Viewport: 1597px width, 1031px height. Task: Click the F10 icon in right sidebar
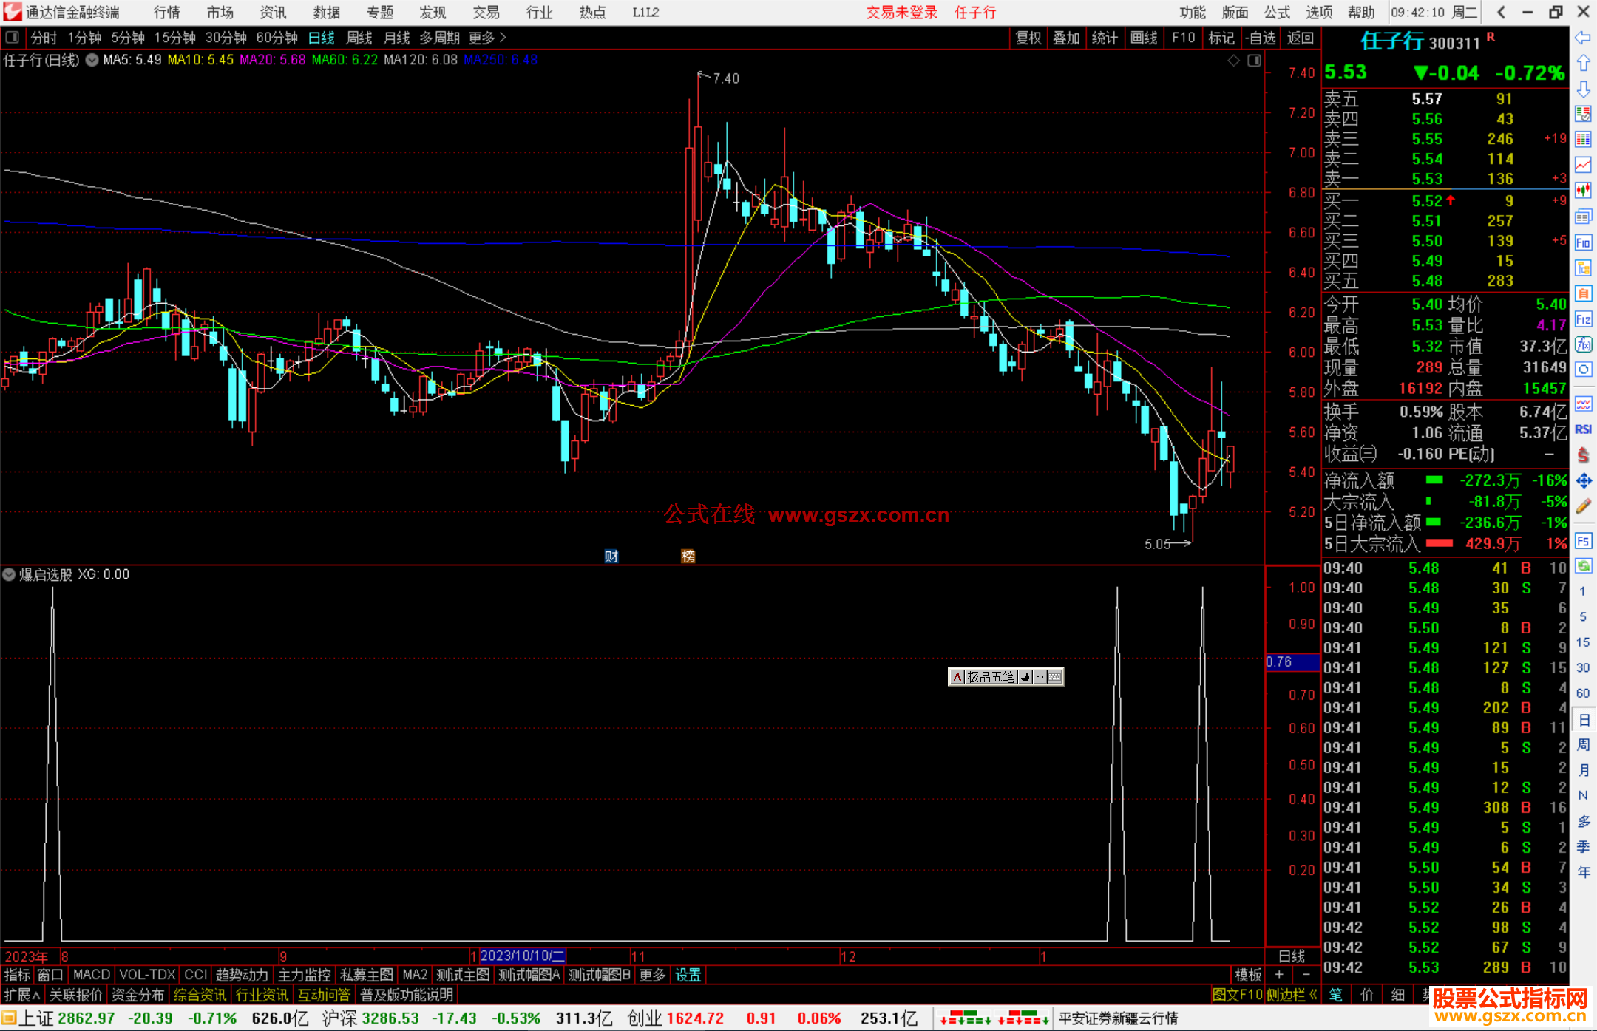[x=1583, y=242]
